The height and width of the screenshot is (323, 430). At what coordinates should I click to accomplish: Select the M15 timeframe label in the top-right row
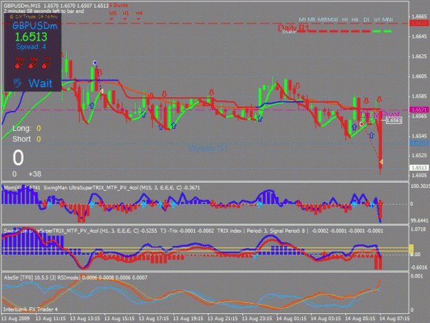[x=322, y=20]
